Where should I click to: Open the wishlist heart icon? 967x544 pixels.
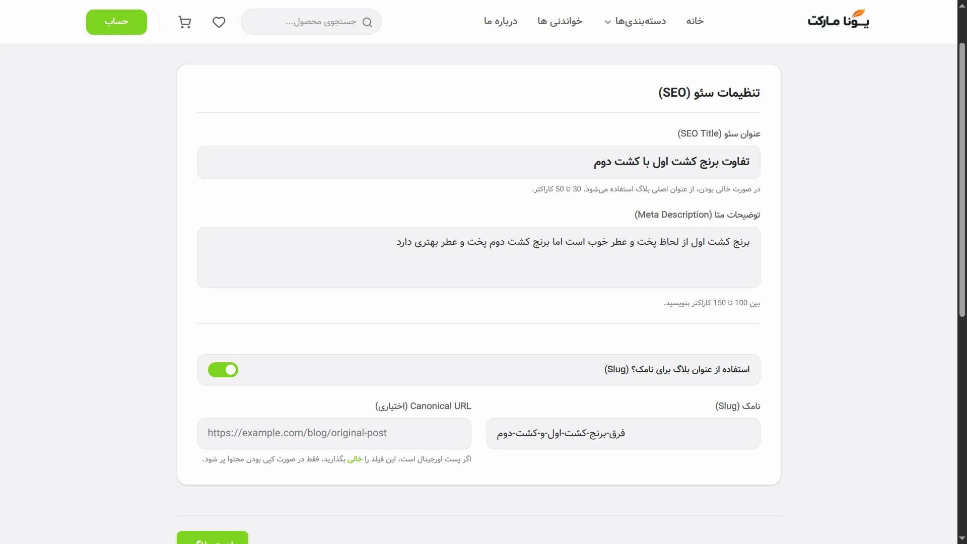point(219,22)
